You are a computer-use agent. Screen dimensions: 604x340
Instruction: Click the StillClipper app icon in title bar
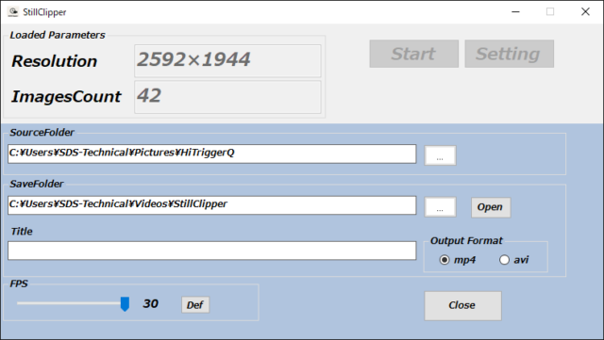pos(12,12)
